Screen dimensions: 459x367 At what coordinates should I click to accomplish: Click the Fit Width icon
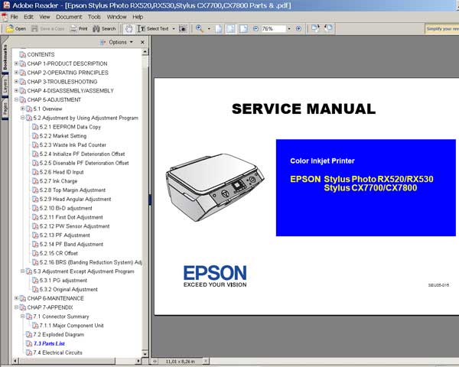(x=243, y=29)
